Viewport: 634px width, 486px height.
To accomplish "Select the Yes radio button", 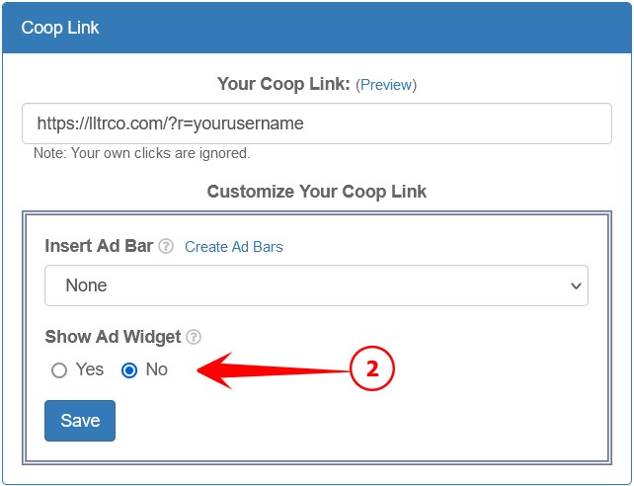I will tap(59, 370).
